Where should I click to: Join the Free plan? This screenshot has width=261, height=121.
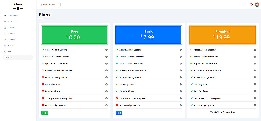45,113
